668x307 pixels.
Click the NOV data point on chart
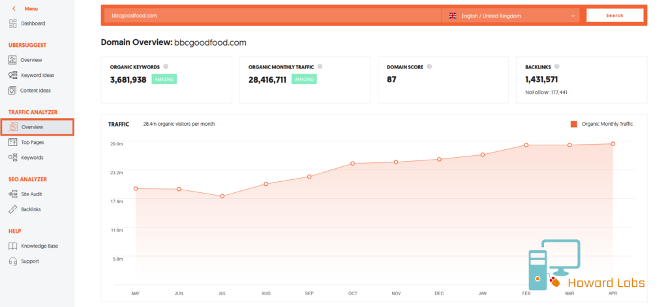pyautogui.click(x=396, y=162)
